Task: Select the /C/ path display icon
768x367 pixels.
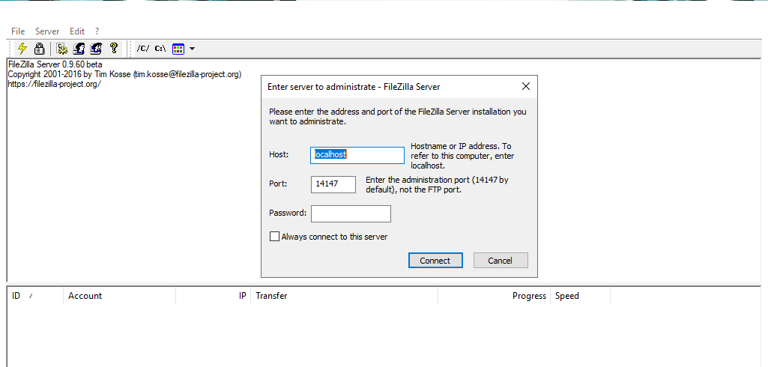Action: 142,49
